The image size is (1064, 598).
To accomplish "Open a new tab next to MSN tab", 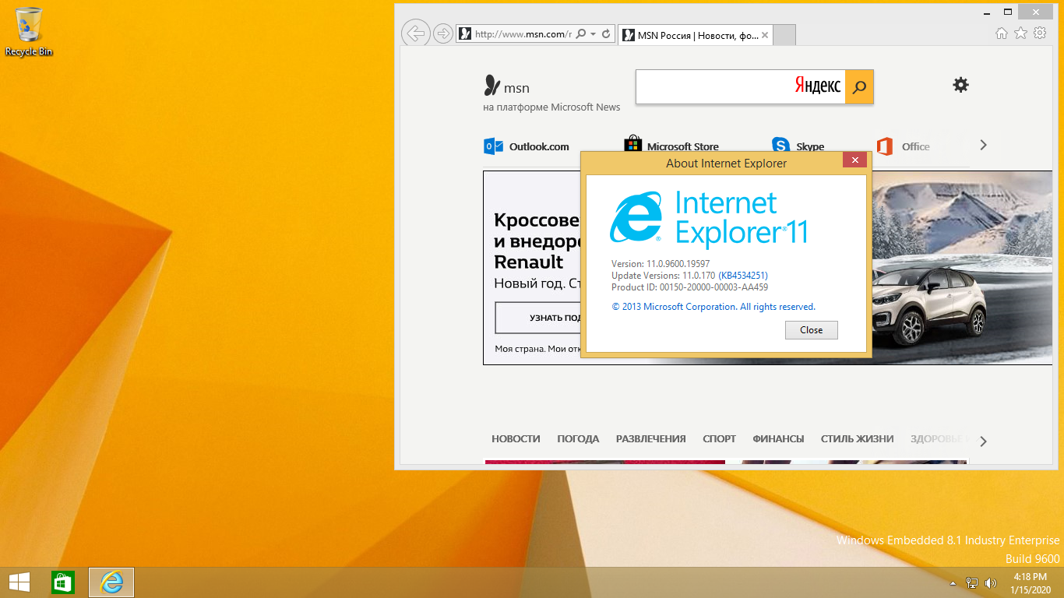I will (784, 35).
